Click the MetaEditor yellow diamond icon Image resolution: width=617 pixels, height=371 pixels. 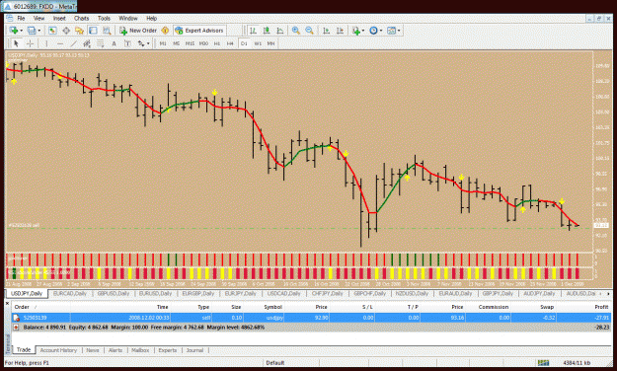coord(165,31)
